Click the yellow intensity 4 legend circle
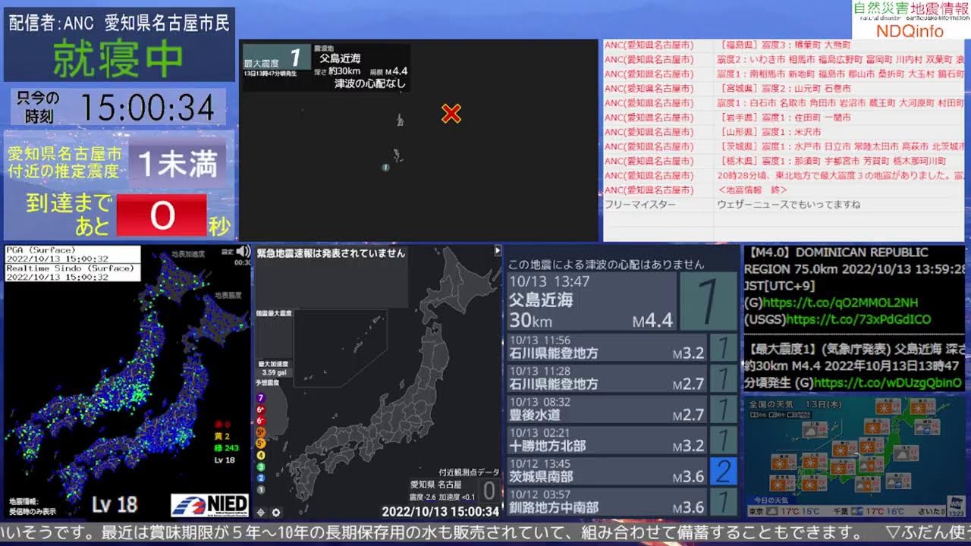Viewport: 971px width, 546px height. click(x=262, y=456)
